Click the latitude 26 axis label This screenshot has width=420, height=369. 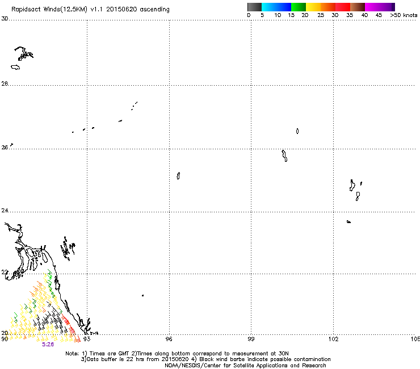5,148
